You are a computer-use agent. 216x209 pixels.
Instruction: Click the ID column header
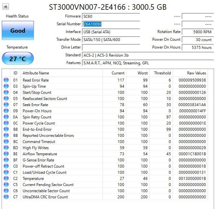(16, 73)
